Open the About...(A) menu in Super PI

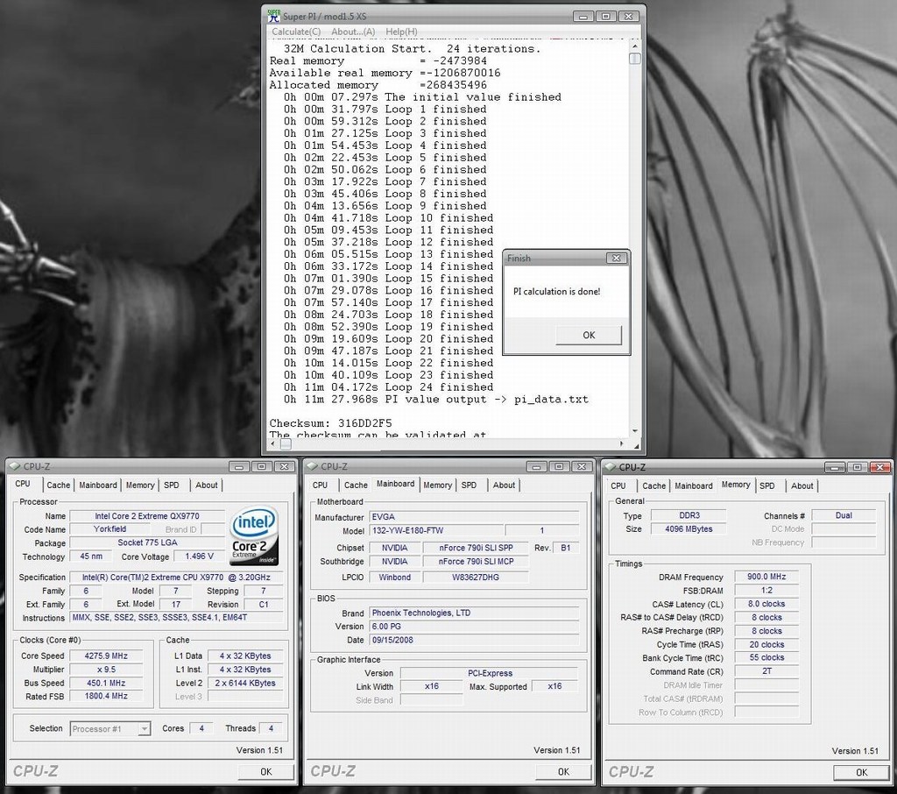click(x=353, y=32)
